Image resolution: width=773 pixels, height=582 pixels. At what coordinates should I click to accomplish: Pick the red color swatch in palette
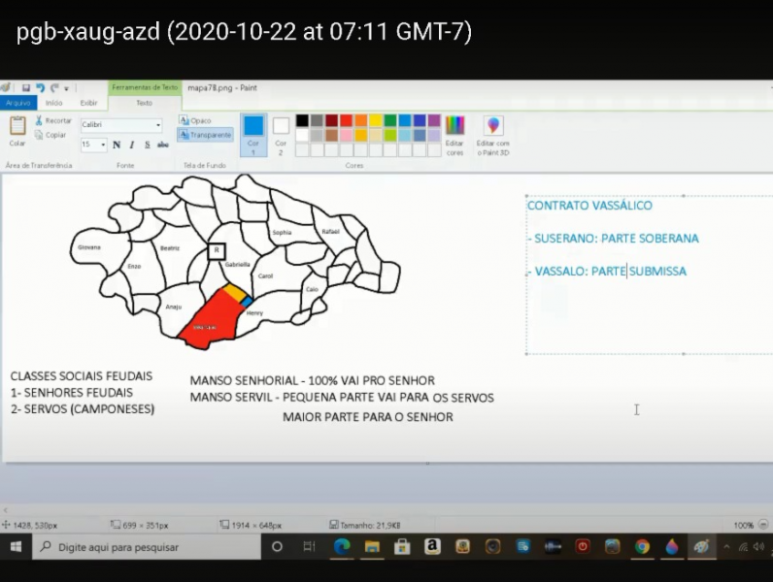346,121
